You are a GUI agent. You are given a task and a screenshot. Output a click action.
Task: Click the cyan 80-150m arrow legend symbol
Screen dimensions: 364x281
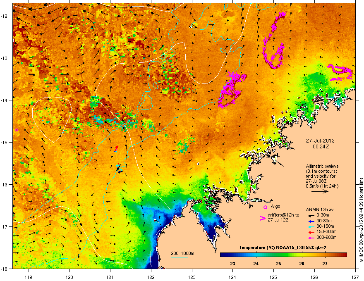click(311, 226)
